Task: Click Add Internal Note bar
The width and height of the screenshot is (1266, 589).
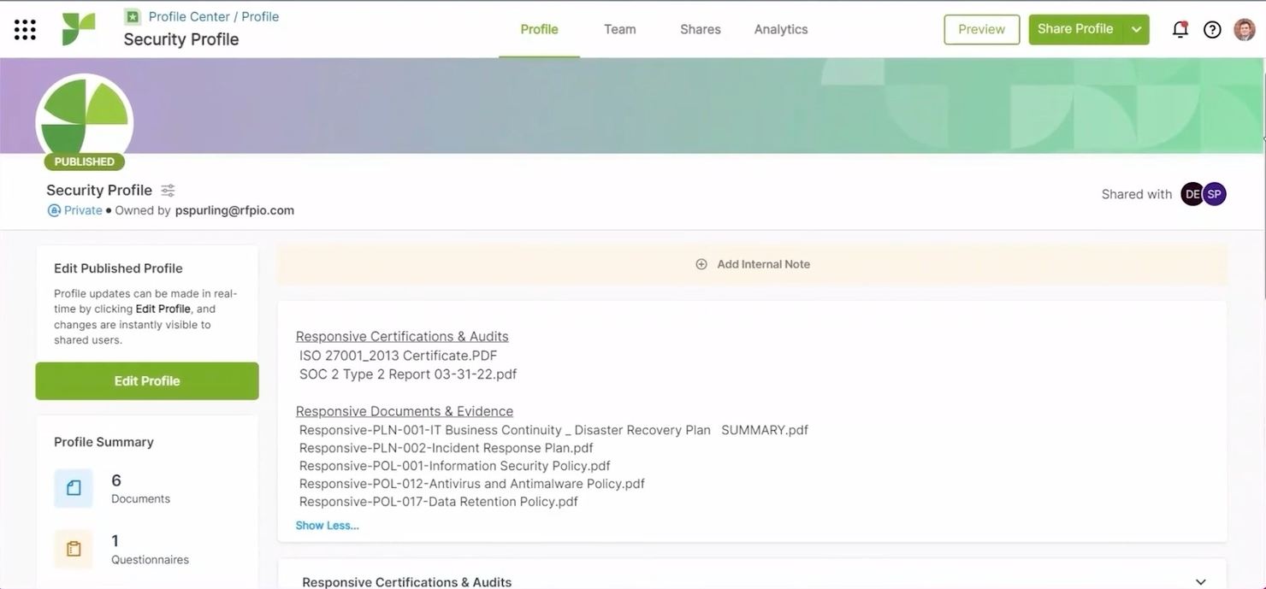Action: [752, 264]
